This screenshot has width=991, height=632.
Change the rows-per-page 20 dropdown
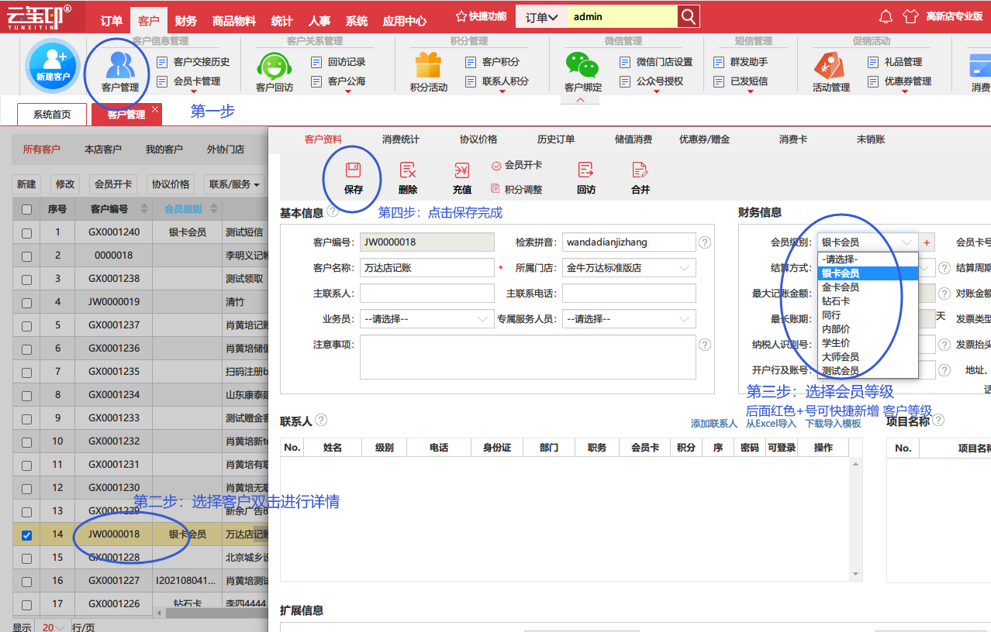pos(54,627)
